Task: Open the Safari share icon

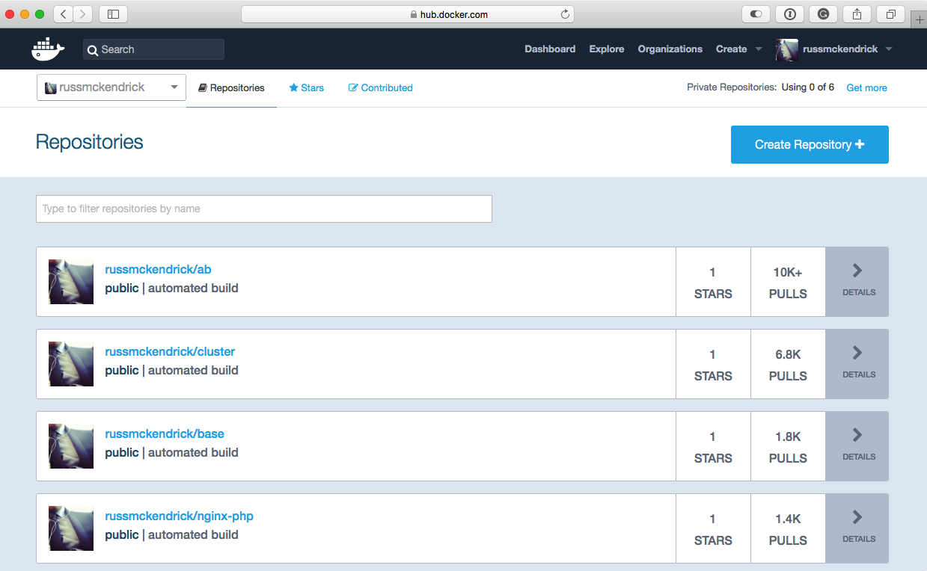Action: click(x=857, y=14)
